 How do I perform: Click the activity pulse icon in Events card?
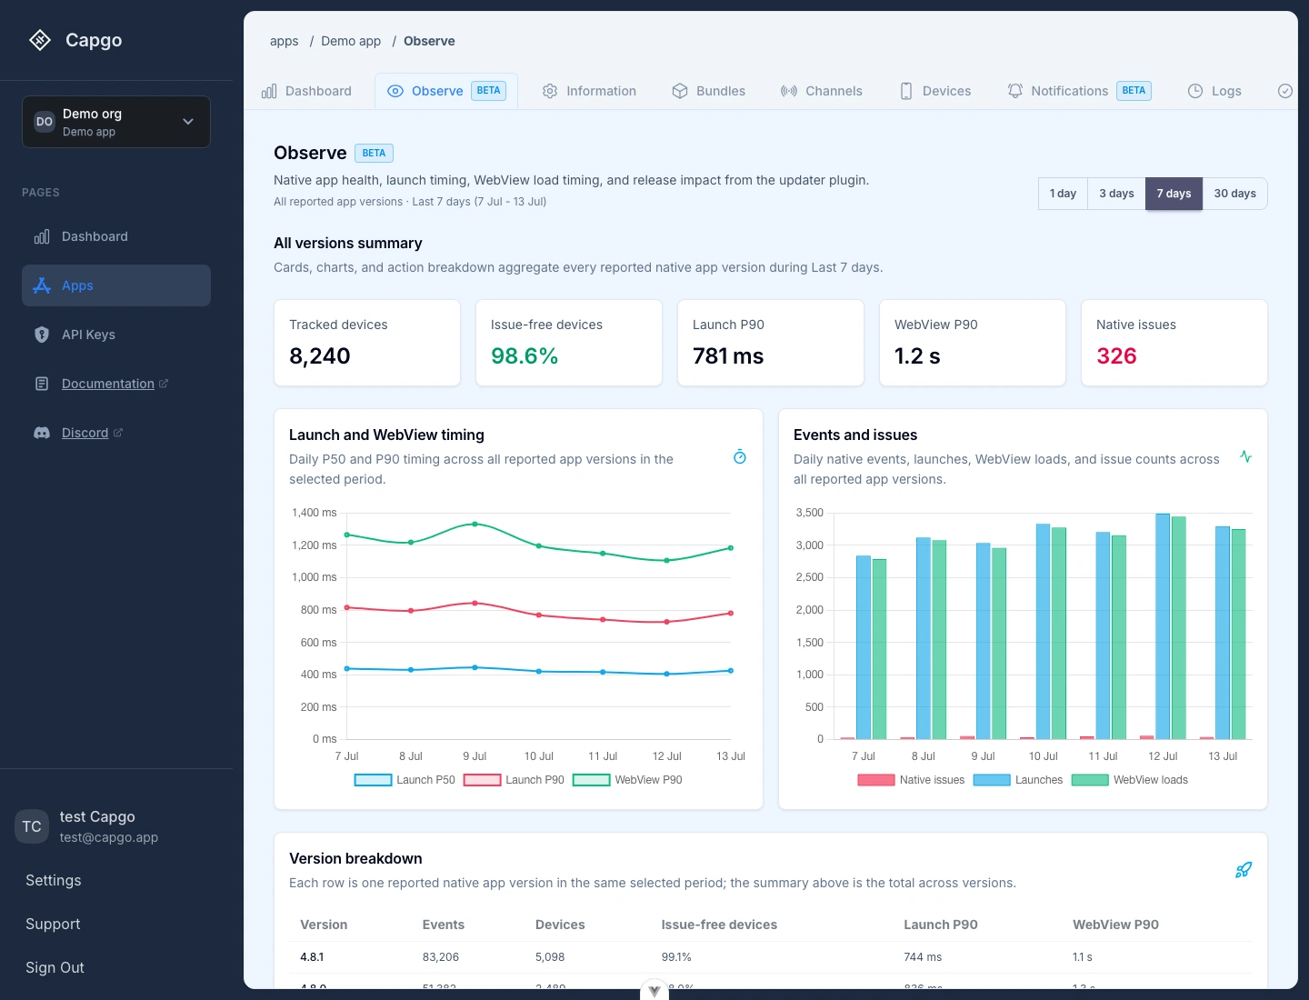click(1245, 456)
